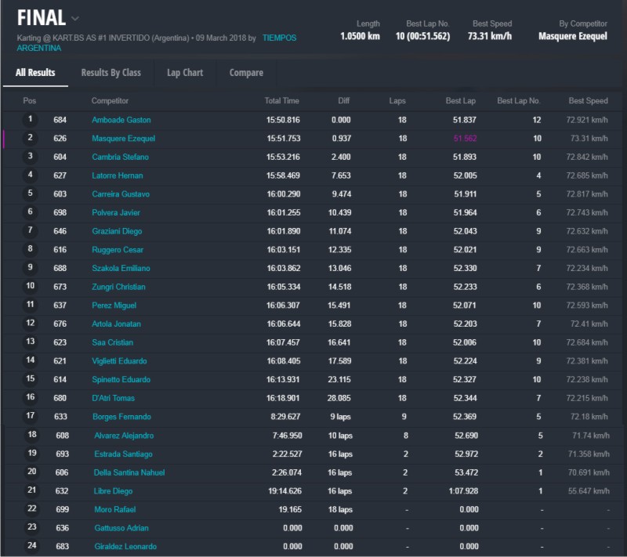Click the position 21 circle badge
The width and height of the screenshot is (627, 557).
pos(31,490)
